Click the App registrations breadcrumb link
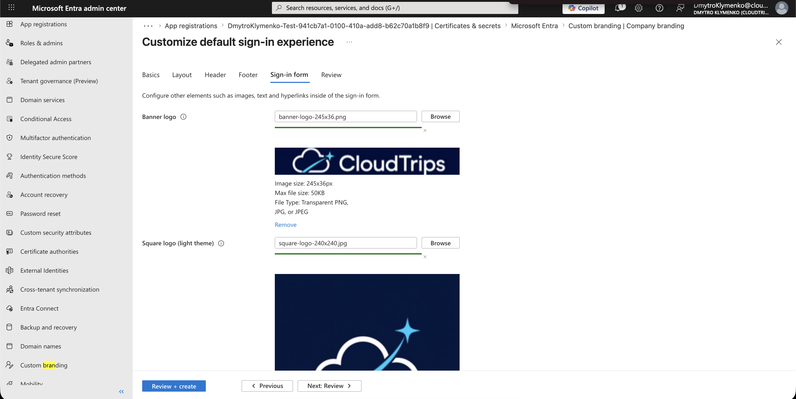The width and height of the screenshot is (796, 399). click(x=191, y=26)
